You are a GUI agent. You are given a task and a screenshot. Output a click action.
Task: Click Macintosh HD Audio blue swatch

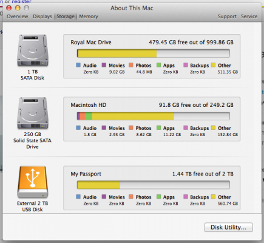coord(78,128)
